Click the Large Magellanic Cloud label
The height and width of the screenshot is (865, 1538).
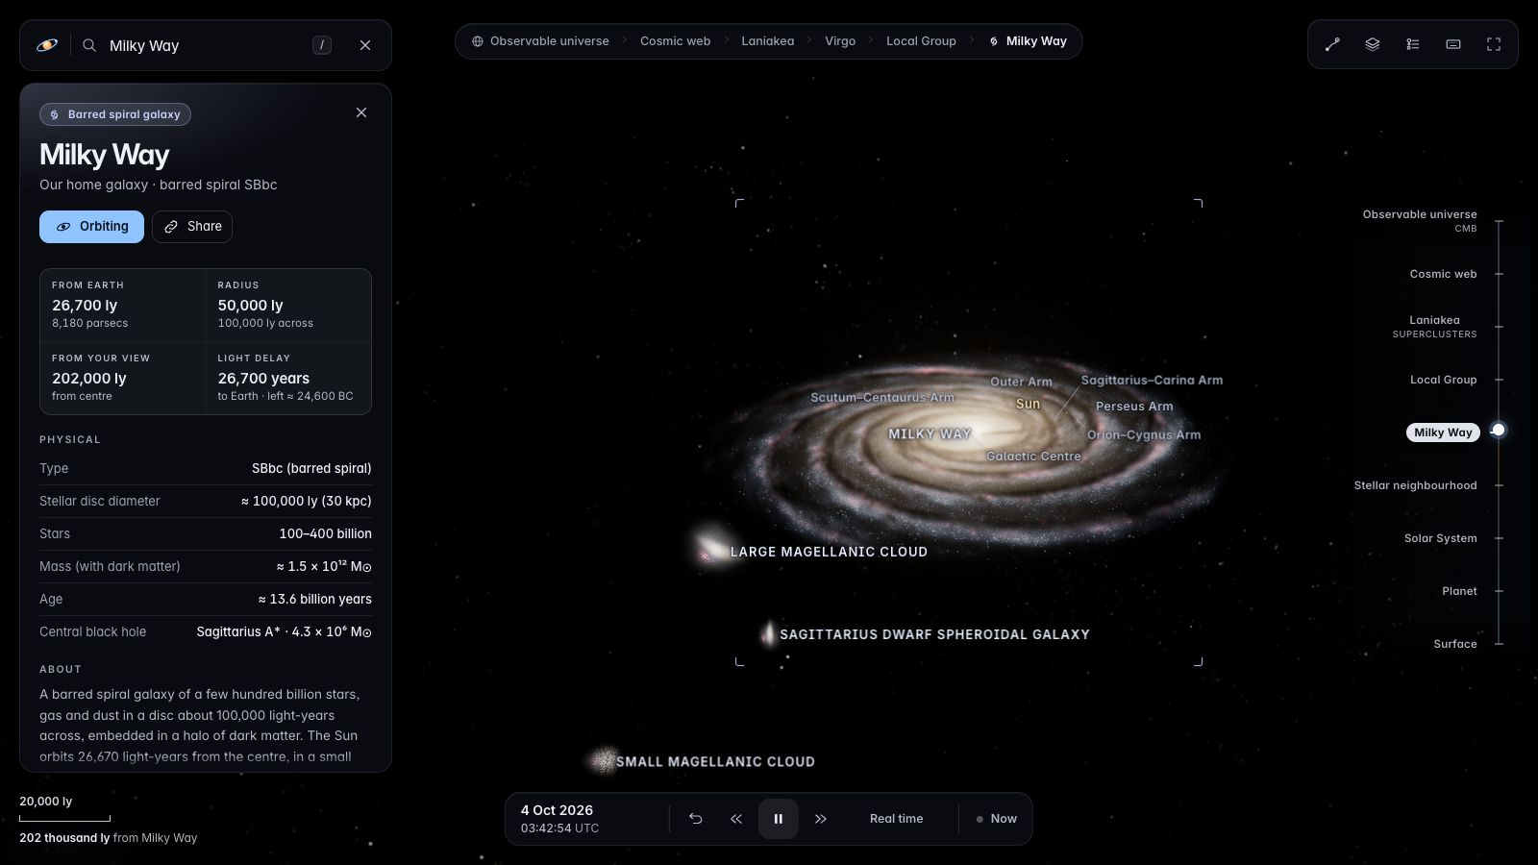click(829, 552)
